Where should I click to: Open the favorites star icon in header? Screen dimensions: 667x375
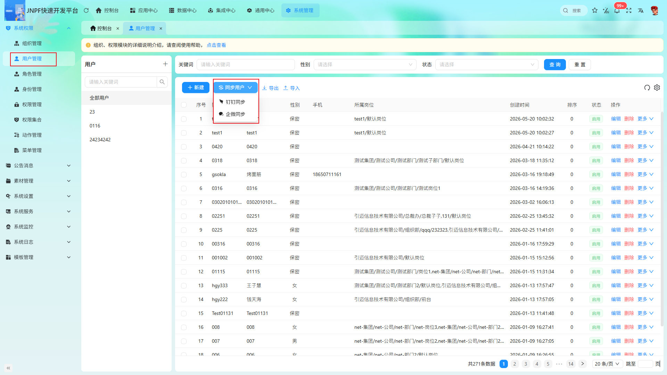pos(595,10)
